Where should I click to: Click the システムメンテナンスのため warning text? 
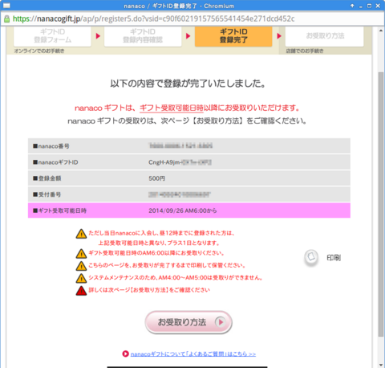176,278
